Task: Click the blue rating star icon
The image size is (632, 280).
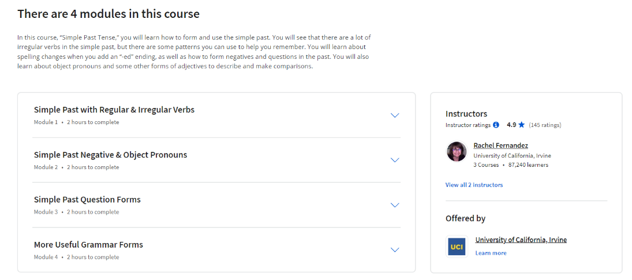Action: tap(521, 125)
